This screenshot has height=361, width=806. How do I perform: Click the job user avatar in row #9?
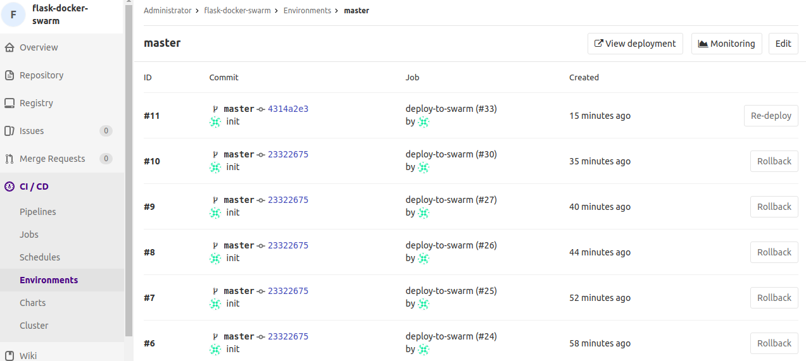(x=424, y=212)
